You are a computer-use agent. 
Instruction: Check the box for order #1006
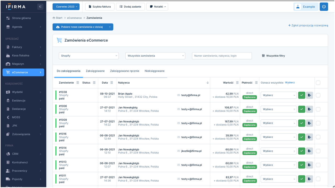[318, 109]
